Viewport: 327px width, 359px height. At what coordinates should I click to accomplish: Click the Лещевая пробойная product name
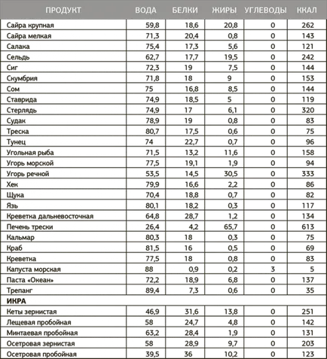point(39,322)
